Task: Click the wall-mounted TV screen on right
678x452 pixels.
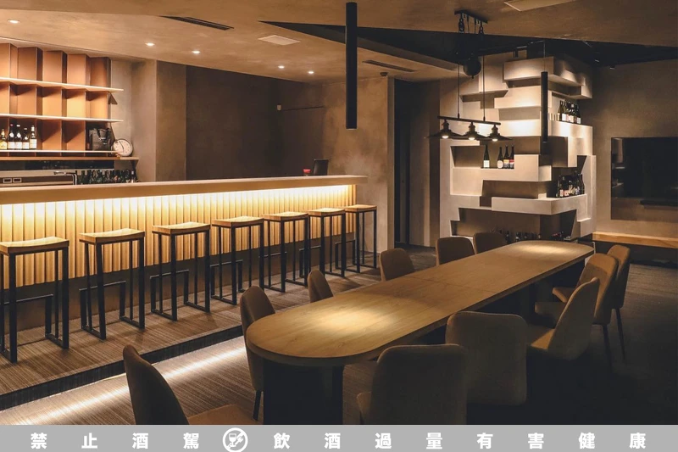Action: click(643, 169)
